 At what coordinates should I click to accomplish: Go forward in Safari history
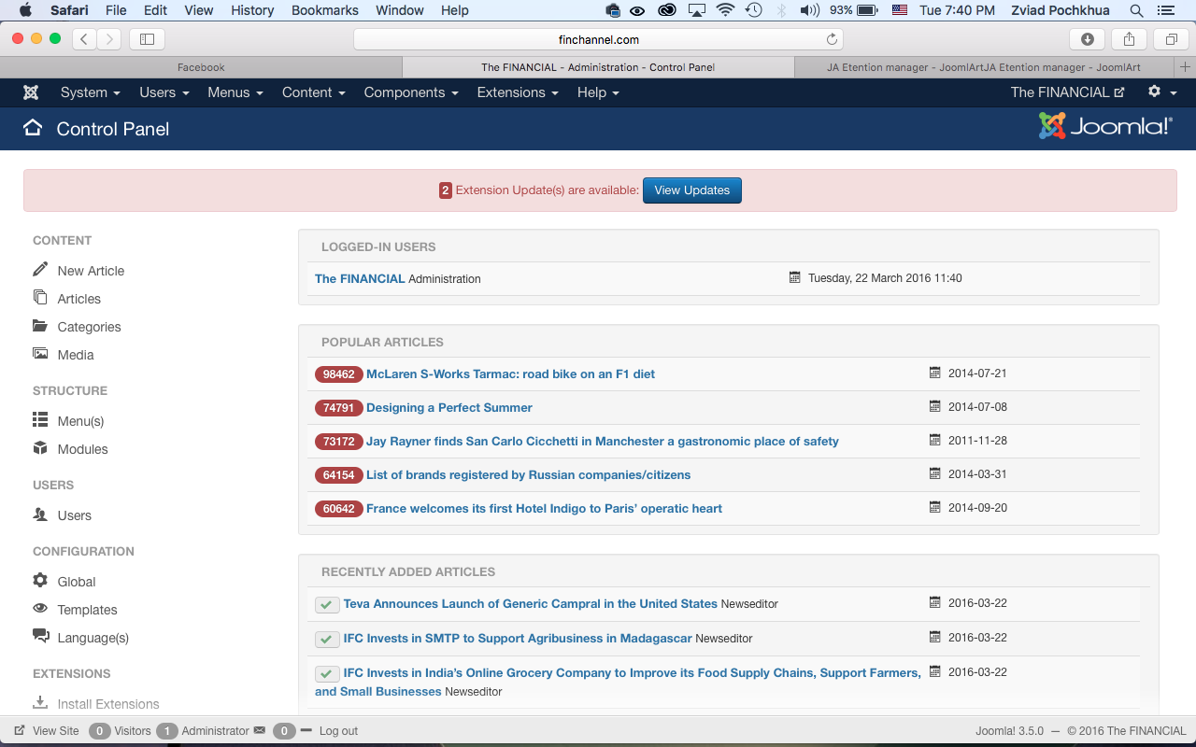109,39
